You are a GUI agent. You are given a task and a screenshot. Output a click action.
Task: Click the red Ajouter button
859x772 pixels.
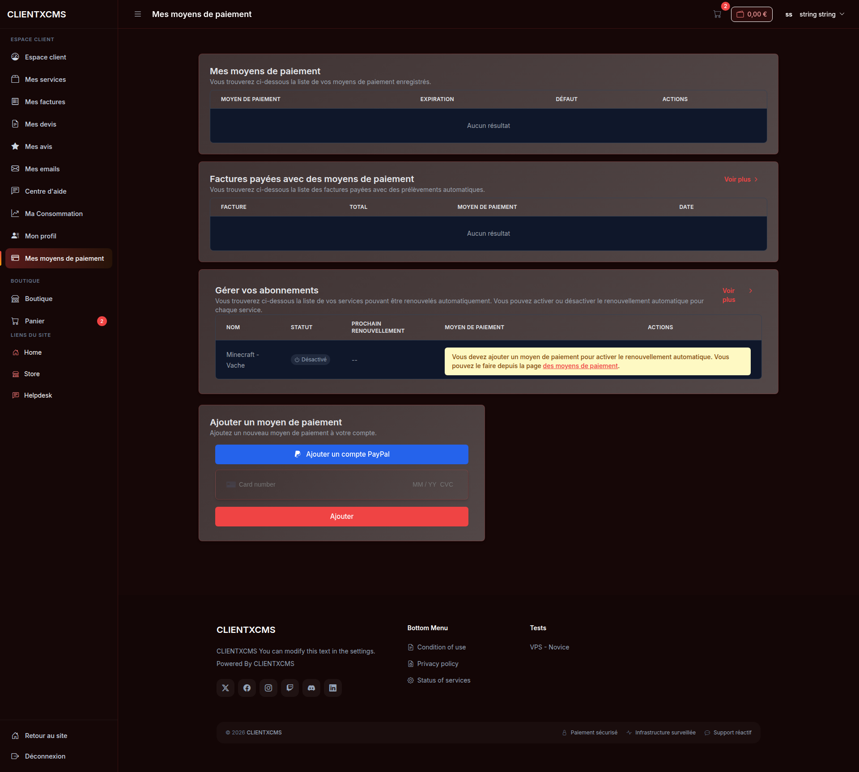coord(342,517)
